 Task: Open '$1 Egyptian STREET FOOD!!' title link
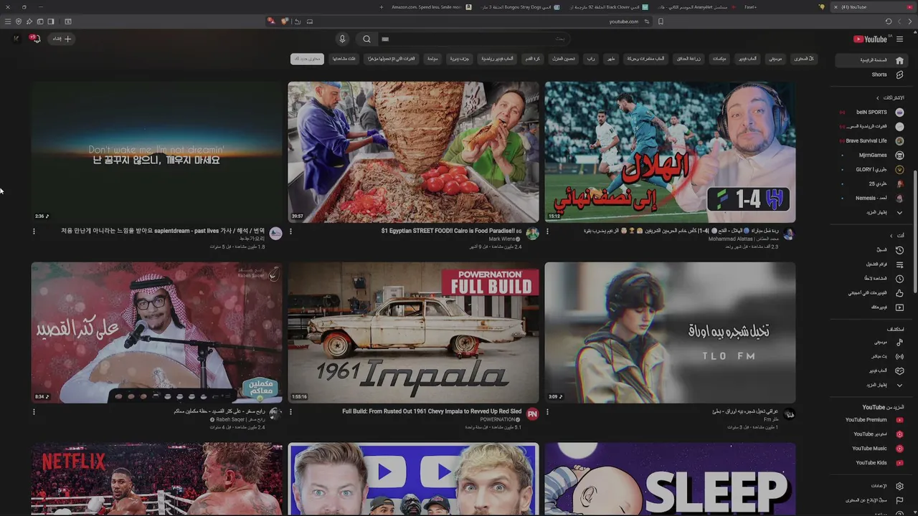click(451, 231)
